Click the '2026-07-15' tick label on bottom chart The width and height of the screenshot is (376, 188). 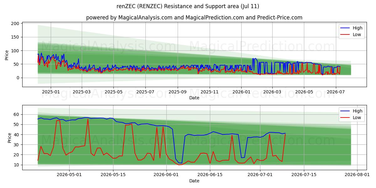pos(304,175)
